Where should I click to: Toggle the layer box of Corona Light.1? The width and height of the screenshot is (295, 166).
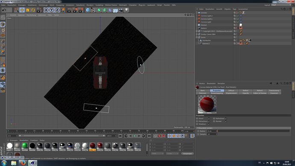tap(235, 19)
